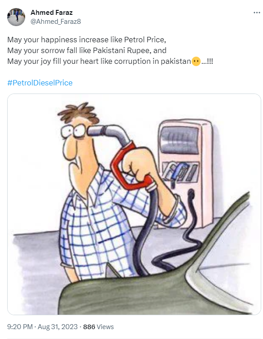Open the petrol pump cartoon image
Viewport: 263px width, 339px height.
coord(134,204)
